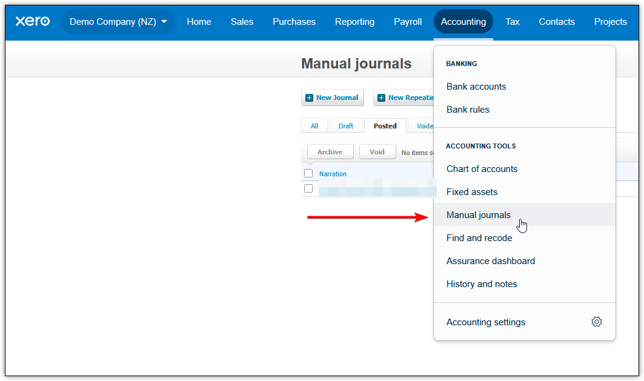The width and height of the screenshot is (644, 381).
Task: Open Find and recode tool
Action: (479, 238)
